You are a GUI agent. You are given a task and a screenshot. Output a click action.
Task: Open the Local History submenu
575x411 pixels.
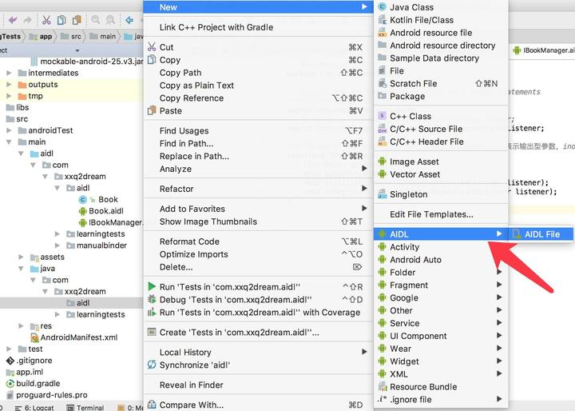pyautogui.click(x=258, y=353)
